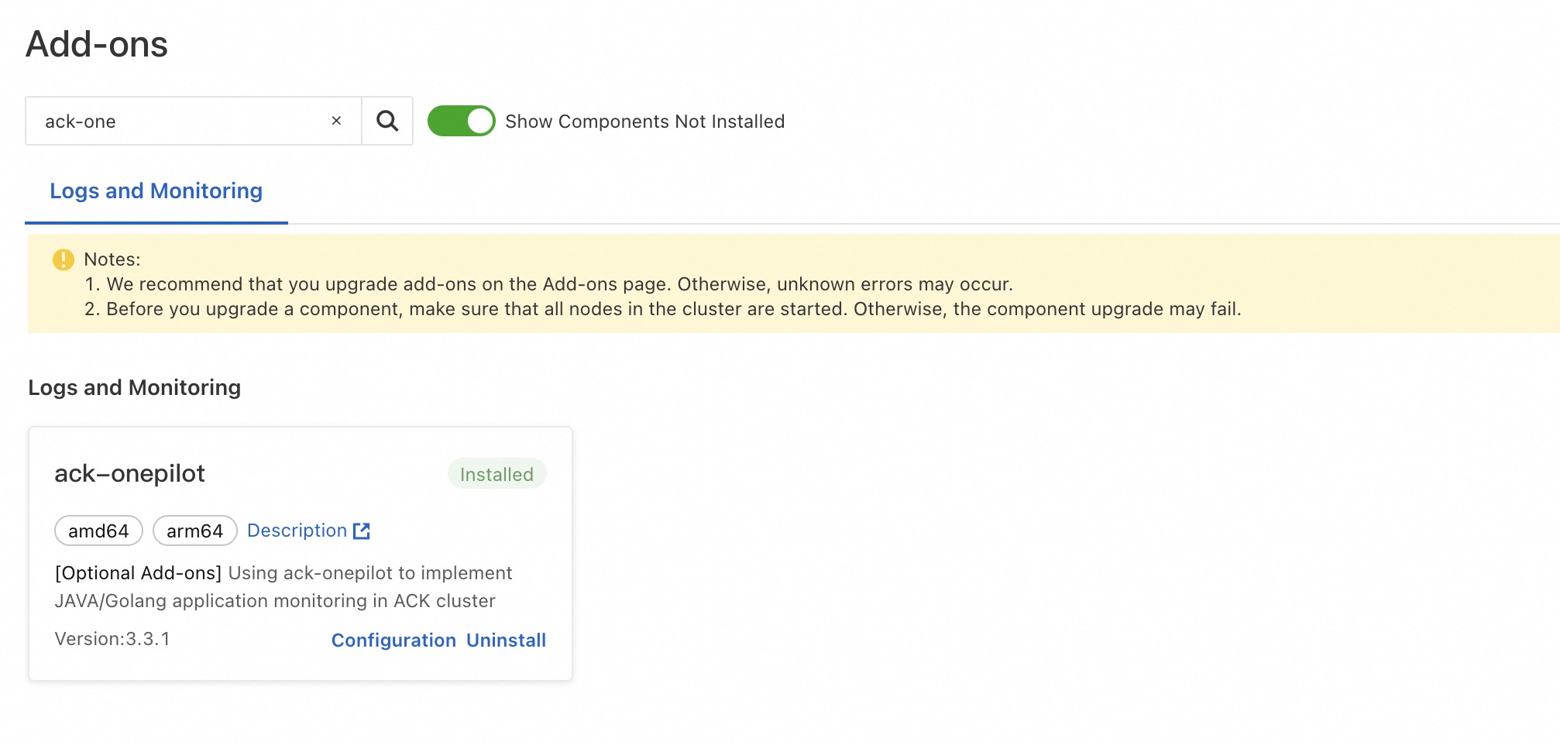Screen dimensions: 1560x745
Task: Focus the add-on search input field
Action: (178, 121)
